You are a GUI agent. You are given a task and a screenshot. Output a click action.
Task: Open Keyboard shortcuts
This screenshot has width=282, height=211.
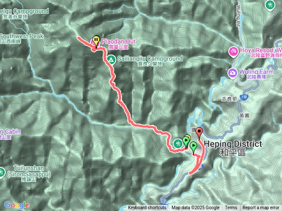pyautogui.click(x=147, y=208)
